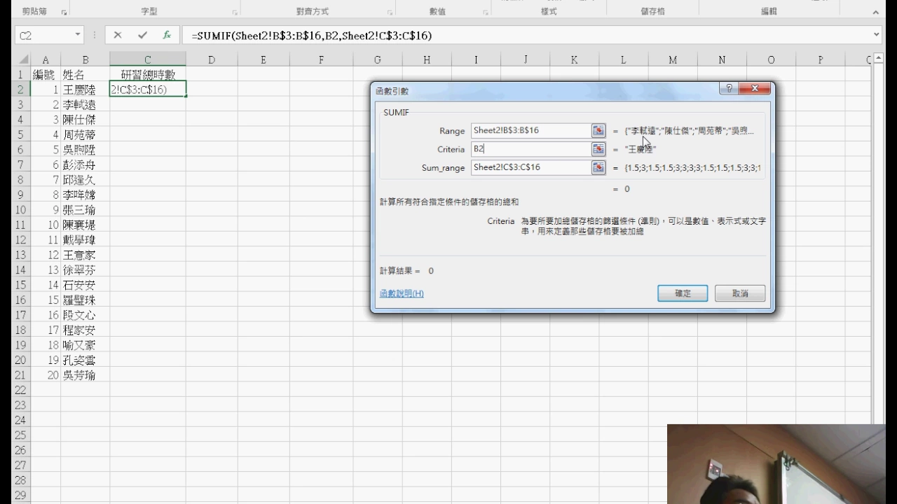Screen dimensions: 897x504
Task: Click the 取消 button
Action: pos(740,293)
